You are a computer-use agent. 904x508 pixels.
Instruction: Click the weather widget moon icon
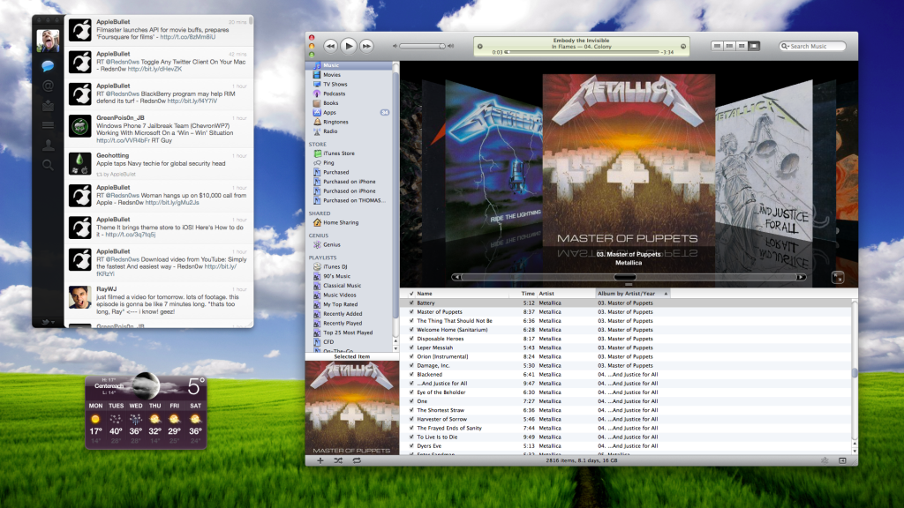pos(146,385)
